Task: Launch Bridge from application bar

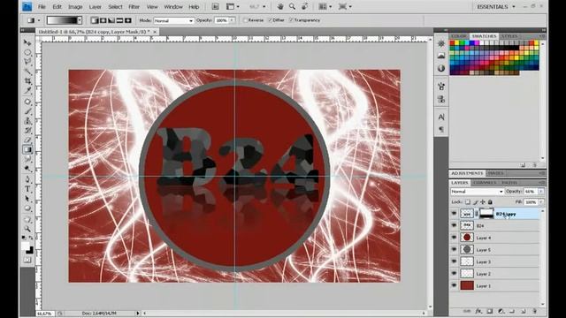Action: [x=215, y=6]
